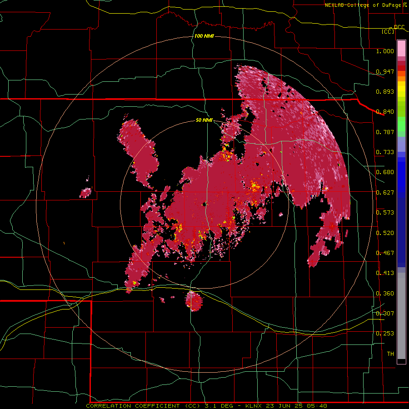Click the [CC] legend unit label
The height and width of the screenshot is (409, 409).
point(388,31)
